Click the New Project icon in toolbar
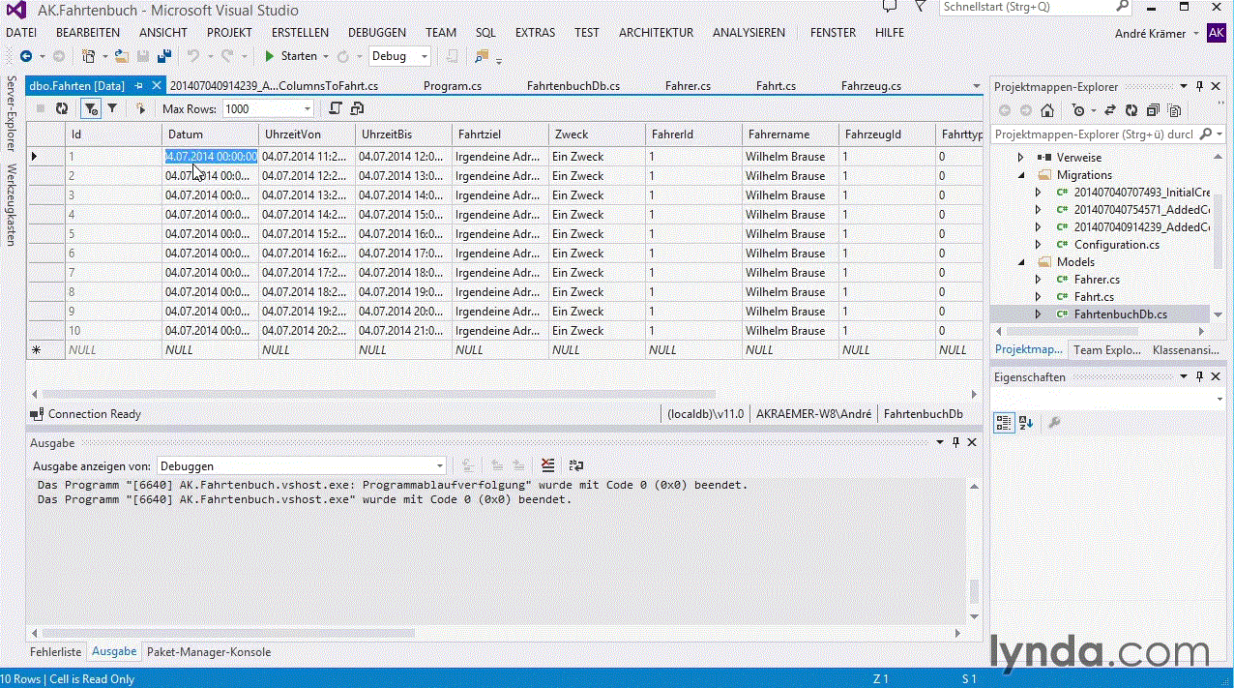This screenshot has height=688, width=1234. coord(89,56)
